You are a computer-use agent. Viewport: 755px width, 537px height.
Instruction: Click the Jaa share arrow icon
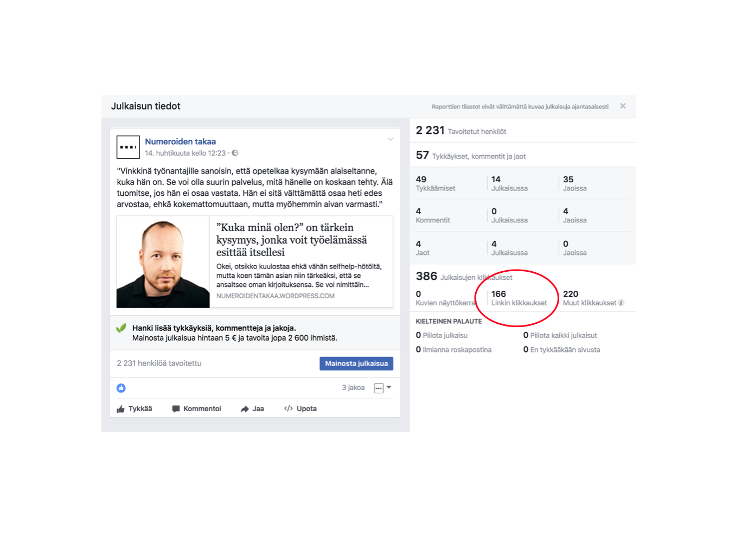pyautogui.click(x=245, y=409)
